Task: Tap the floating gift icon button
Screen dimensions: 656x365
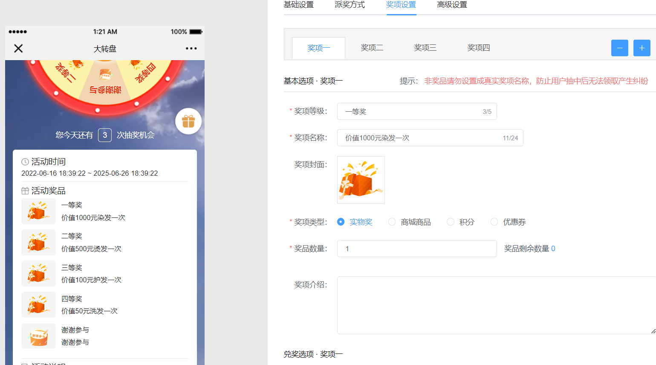Action: [x=188, y=121]
